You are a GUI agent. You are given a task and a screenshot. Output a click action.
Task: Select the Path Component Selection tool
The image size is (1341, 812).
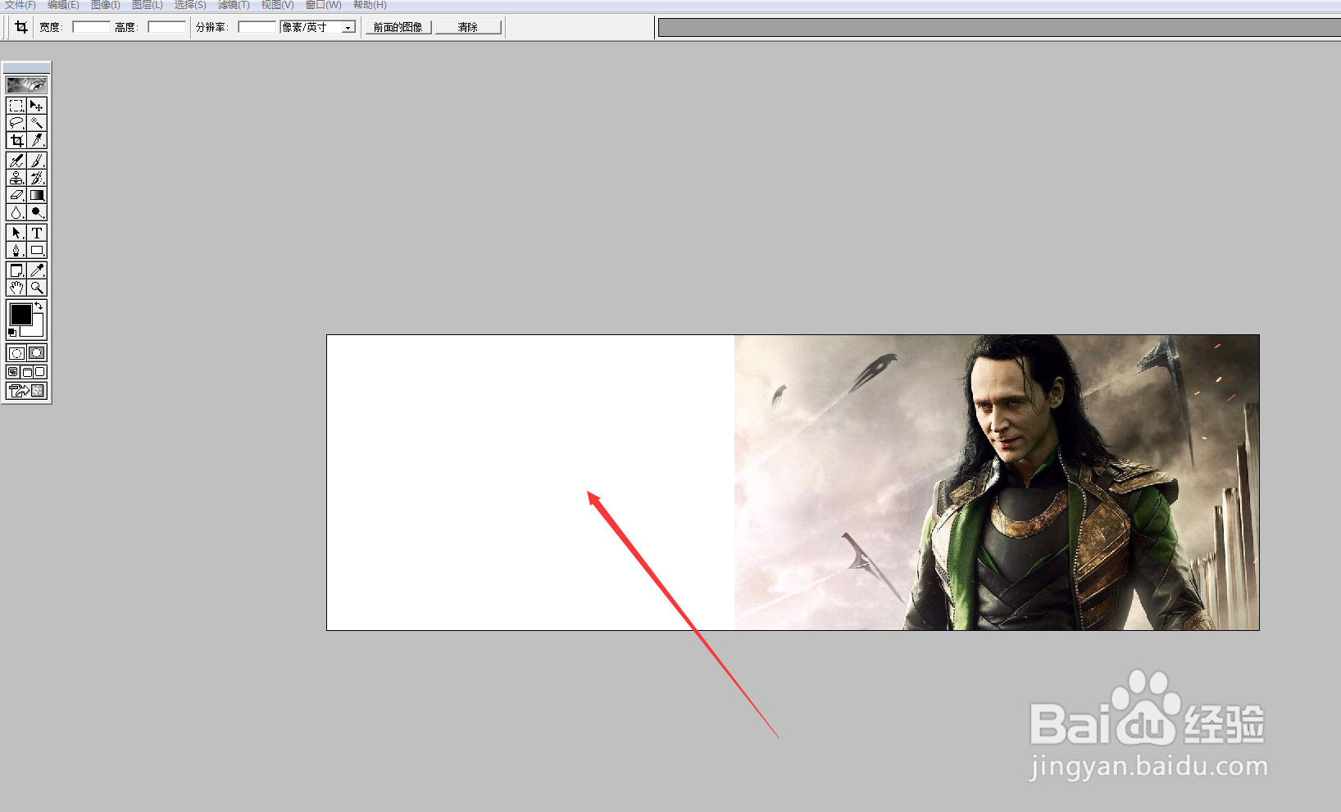tap(16, 233)
